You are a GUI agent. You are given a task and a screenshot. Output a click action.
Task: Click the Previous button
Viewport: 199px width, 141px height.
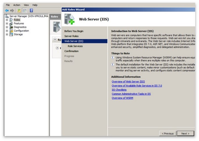(x=168, y=133)
